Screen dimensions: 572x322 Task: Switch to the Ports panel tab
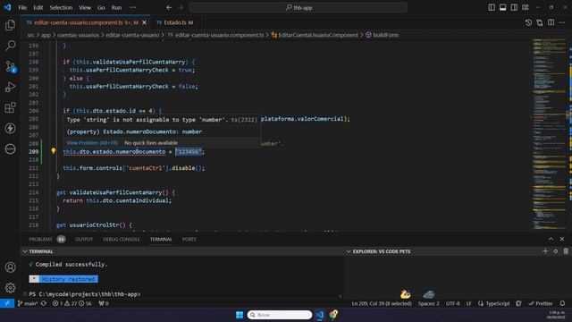click(x=189, y=240)
